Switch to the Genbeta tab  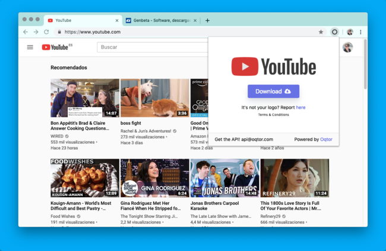(162, 21)
